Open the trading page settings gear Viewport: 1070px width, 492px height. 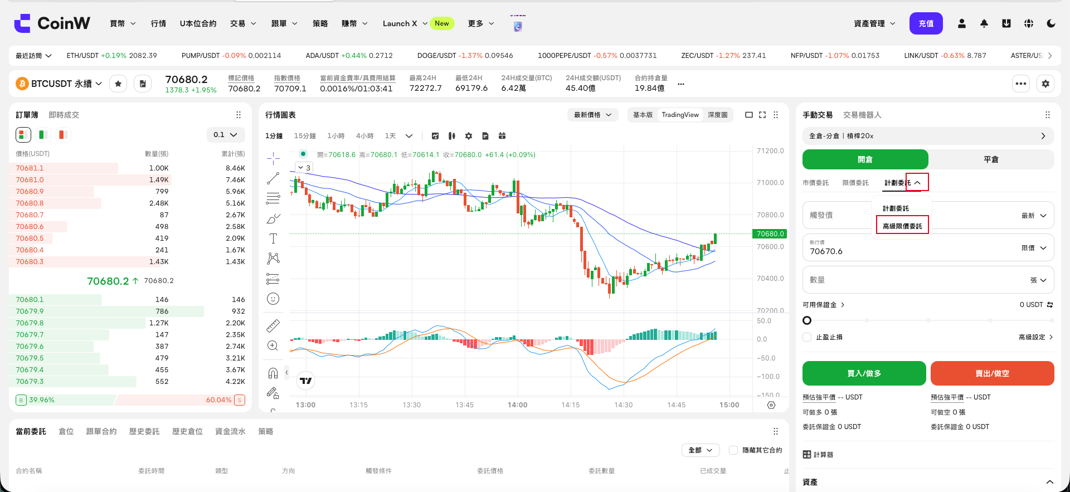pyautogui.click(x=1045, y=84)
